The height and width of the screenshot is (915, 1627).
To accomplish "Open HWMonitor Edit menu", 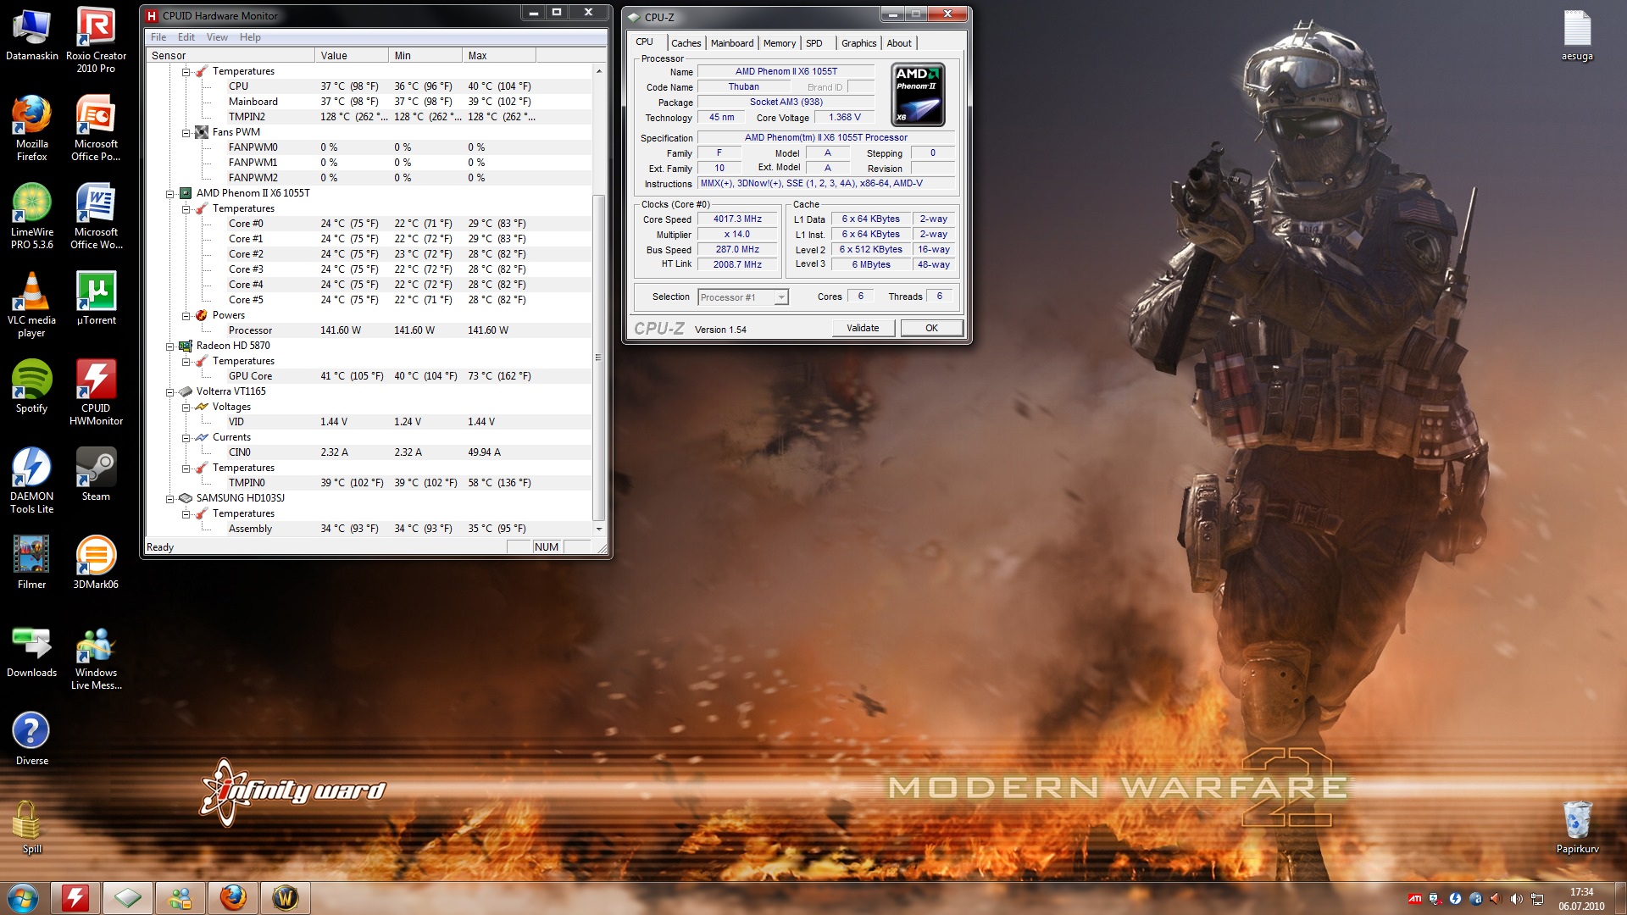I will [x=186, y=37].
